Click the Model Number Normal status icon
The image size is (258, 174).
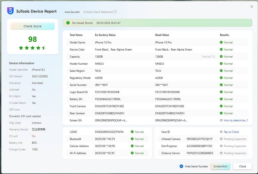pyautogui.click(x=221, y=64)
